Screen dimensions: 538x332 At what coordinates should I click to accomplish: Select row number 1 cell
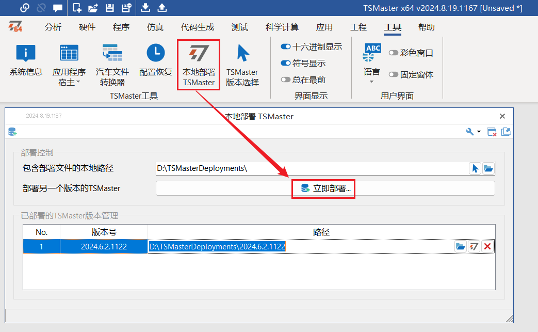pos(41,246)
